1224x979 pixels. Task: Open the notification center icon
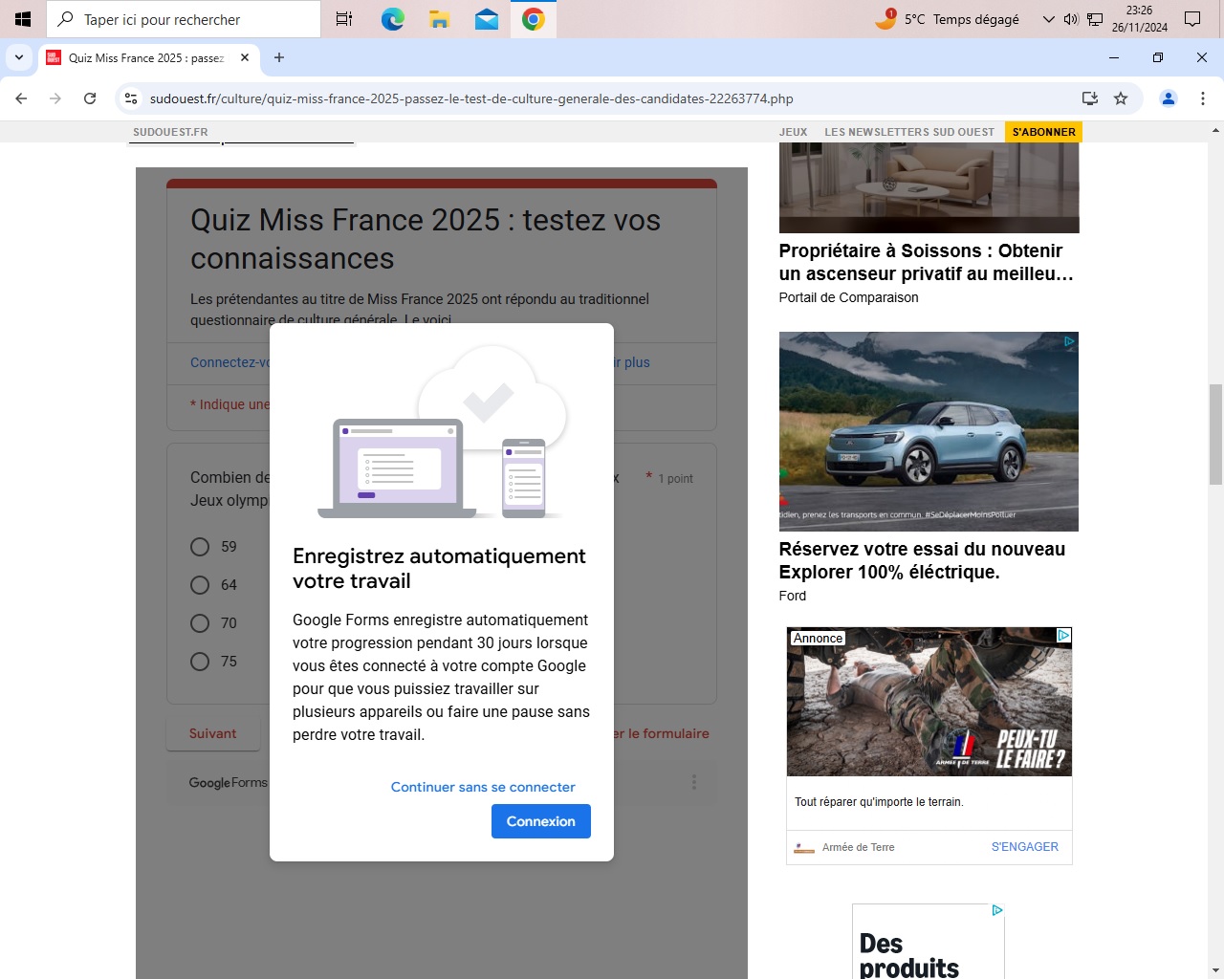click(x=1192, y=19)
